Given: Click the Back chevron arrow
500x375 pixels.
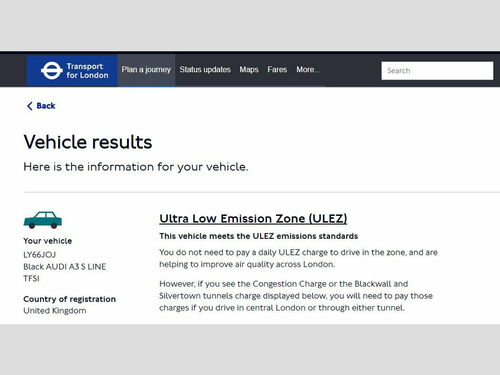Looking at the screenshot, I should (30, 106).
